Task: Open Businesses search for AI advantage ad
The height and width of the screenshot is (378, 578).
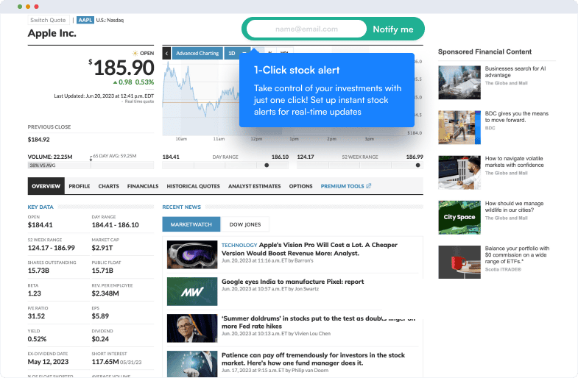Action: pyautogui.click(x=515, y=72)
